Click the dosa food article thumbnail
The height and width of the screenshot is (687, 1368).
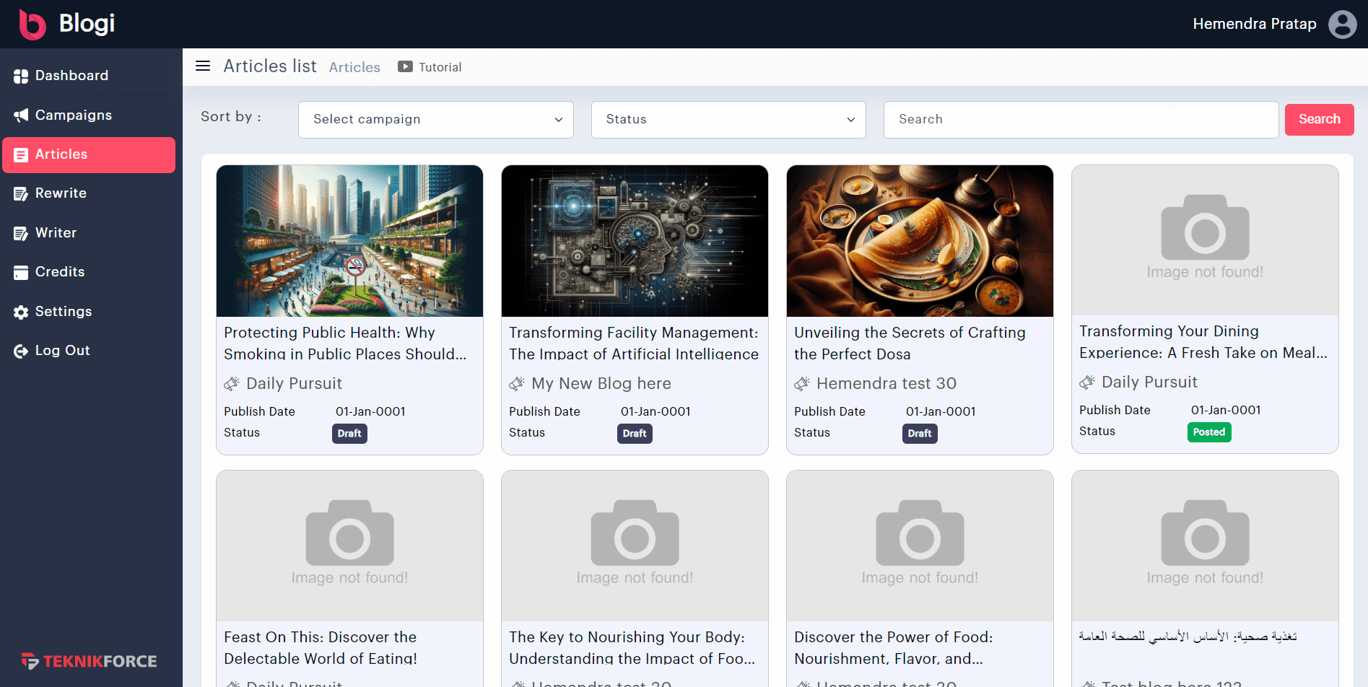point(920,241)
